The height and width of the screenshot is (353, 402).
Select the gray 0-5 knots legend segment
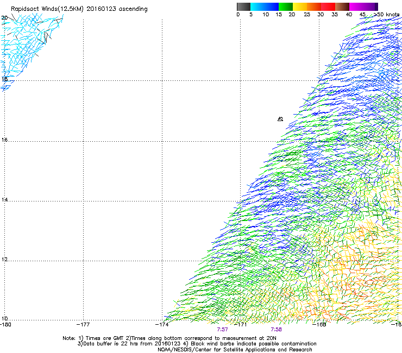(x=243, y=7)
